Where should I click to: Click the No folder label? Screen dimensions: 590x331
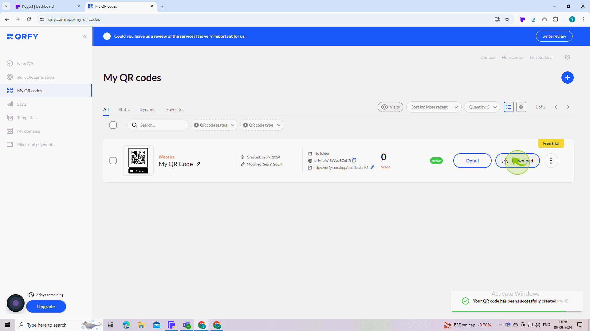322,154
